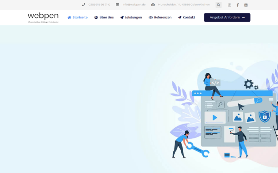Click the envelope email icon
Image resolution: width=278 pixels, height=173 pixels.
117,5
